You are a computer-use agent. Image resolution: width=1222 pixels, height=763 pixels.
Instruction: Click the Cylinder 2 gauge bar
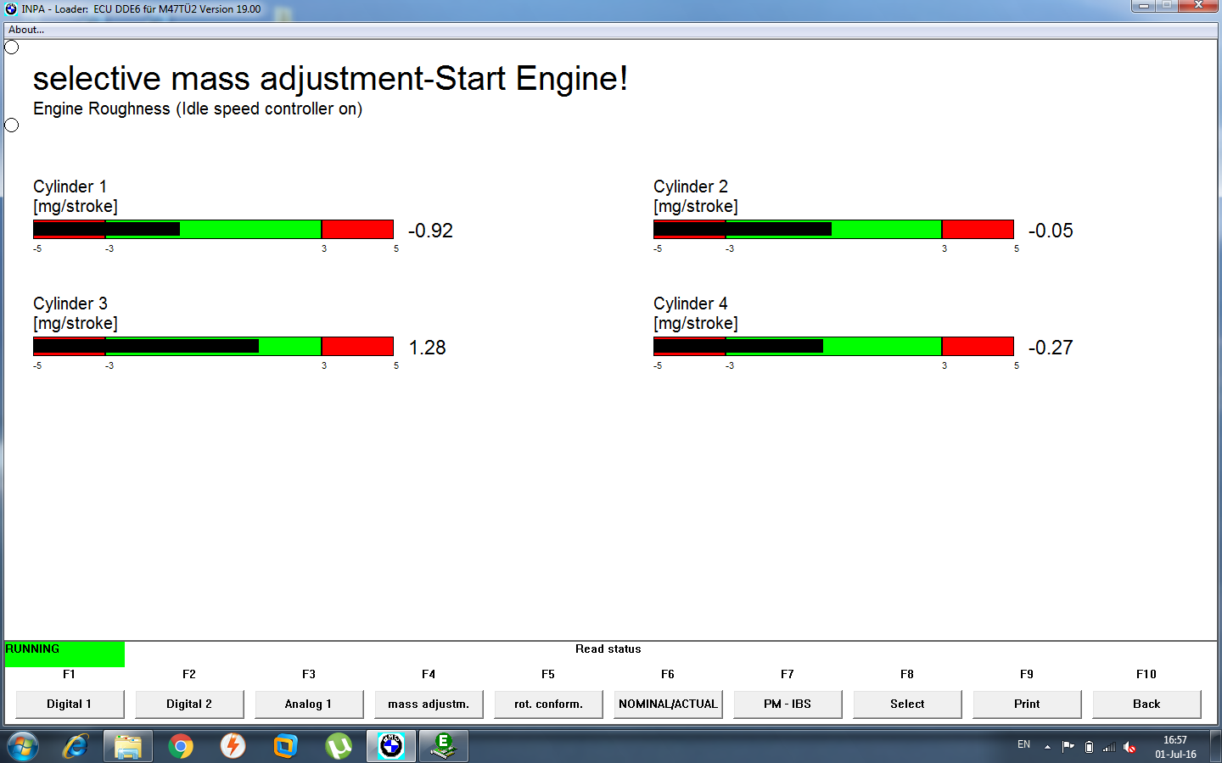coord(833,229)
